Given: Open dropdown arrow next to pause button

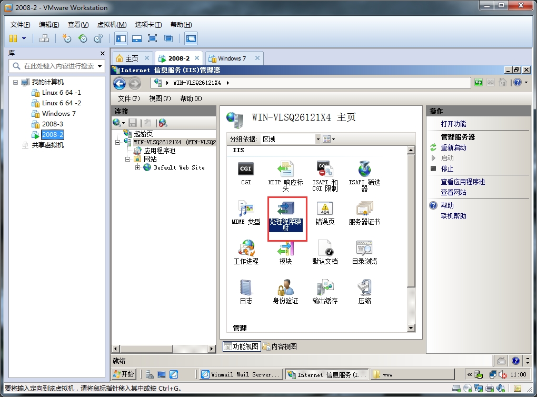Looking at the screenshot, I should pos(24,38).
